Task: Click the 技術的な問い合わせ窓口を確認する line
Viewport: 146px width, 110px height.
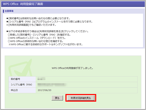Action: pos(35,41)
